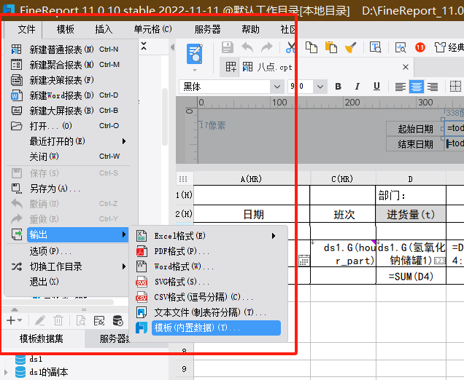This screenshot has height=380, width=464.
Task: Click the template check magnifier icon
Action: (401, 47)
